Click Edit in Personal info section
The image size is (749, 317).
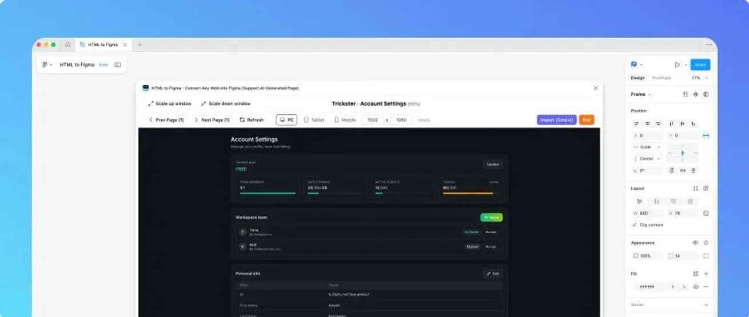point(492,274)
